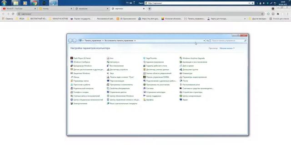Open Chrome from the taskbar
Image resolution: width=291 pixels, height=163 pixels.
tap(35, 3)
